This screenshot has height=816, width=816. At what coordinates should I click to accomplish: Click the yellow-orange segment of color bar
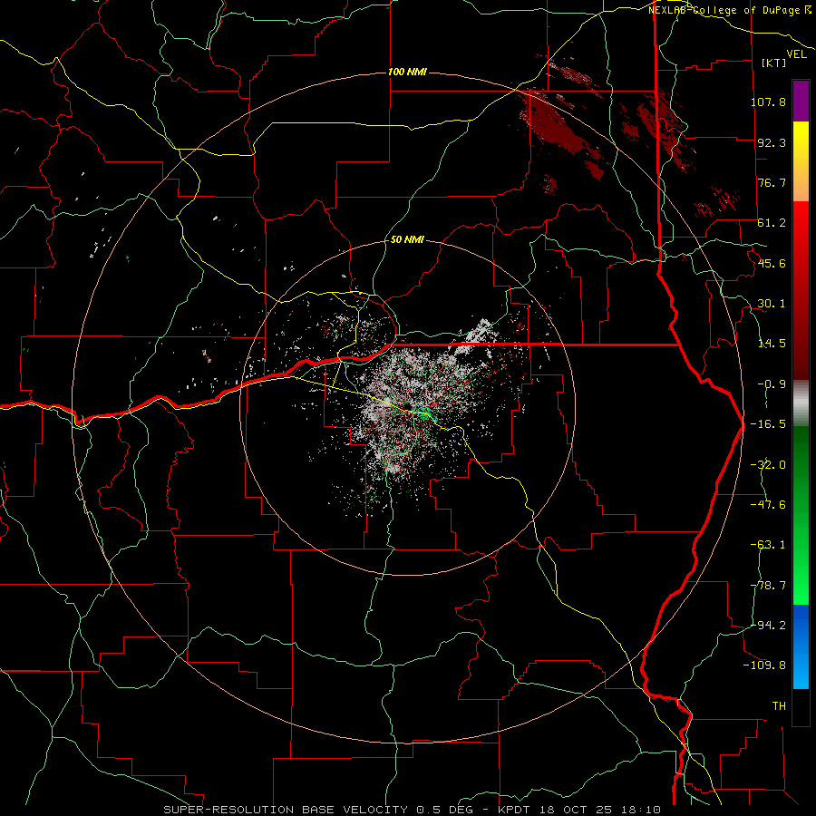(801, 161)
